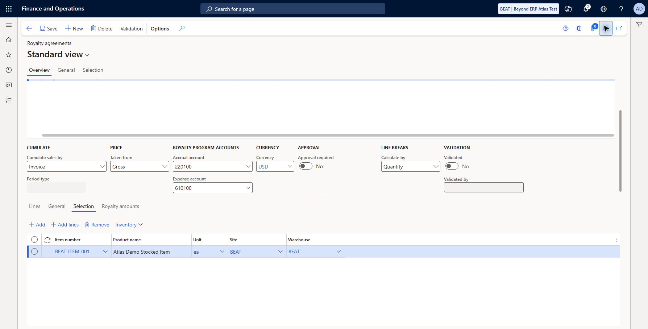Select the BEAT-ITEM-001 row radio button

click(x=34, y=251)
